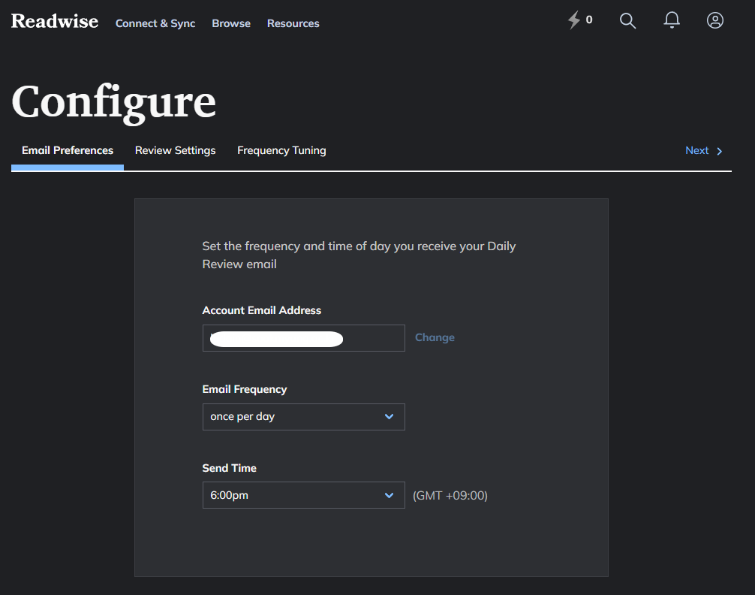Click the Send Time label
The height and width of the screenshot is (595, 755).
coord(229,468)
